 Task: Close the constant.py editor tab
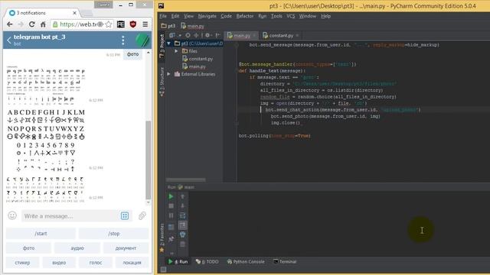(297, 36)
